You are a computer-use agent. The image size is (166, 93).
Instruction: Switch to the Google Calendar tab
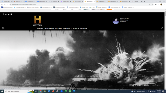click(x=6, y=2)
